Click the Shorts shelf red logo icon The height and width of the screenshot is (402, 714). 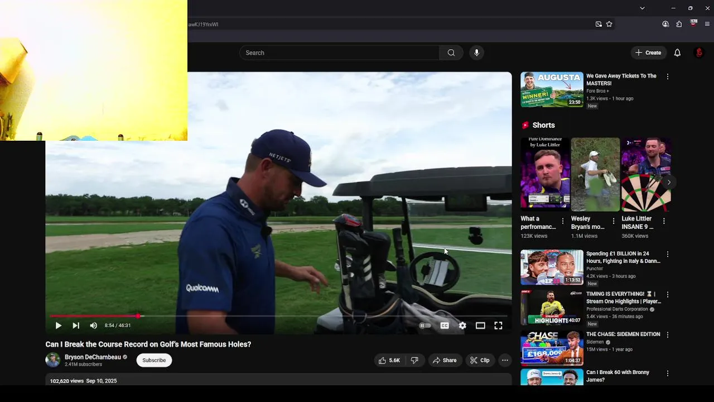(x=525, y=125)
